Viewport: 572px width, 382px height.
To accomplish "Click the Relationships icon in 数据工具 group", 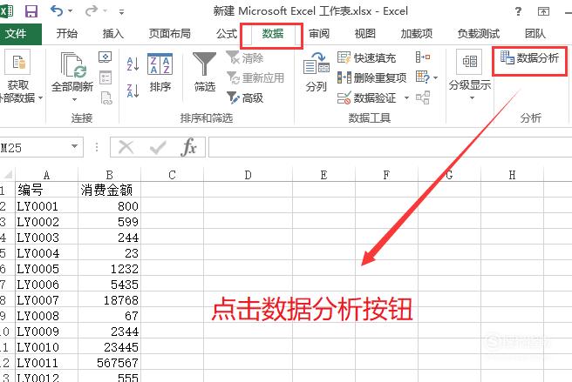I will pos(423,97).
